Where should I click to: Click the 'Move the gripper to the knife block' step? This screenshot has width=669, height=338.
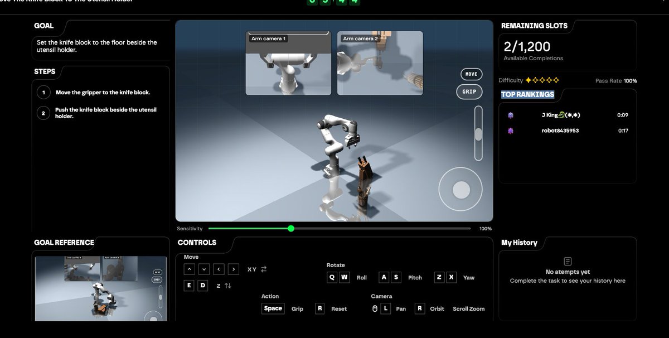click(x=103, y=93)
